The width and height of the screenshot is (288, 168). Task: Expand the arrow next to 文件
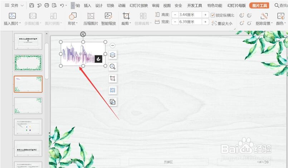pyautogui.click(x=22, y=5)
